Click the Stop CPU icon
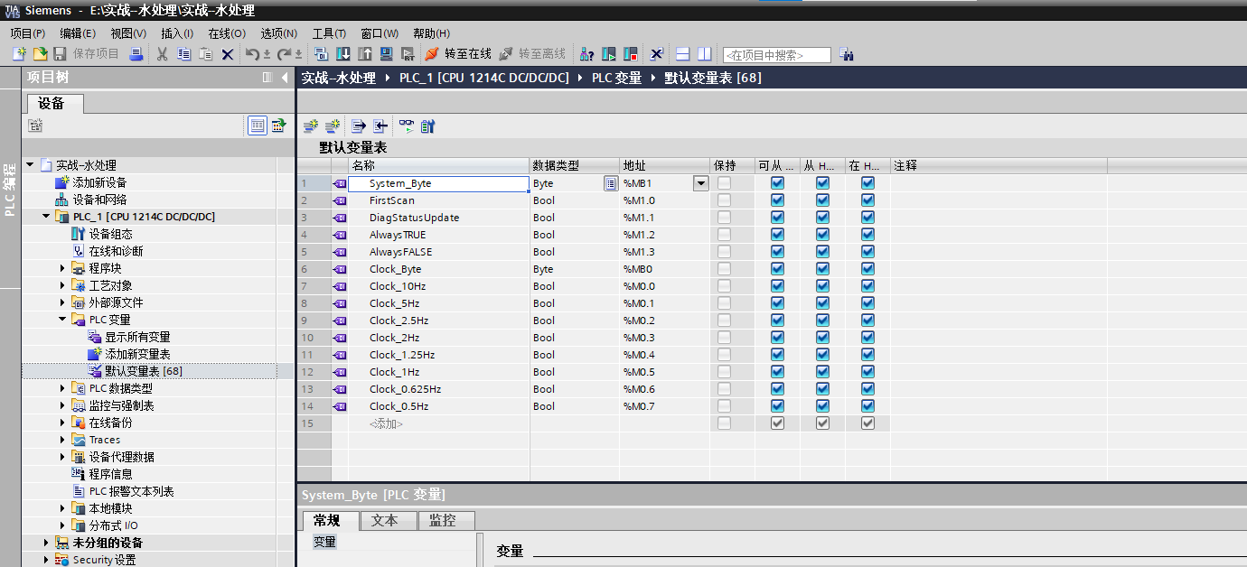The image size is (1247, 567). point(631,54)
